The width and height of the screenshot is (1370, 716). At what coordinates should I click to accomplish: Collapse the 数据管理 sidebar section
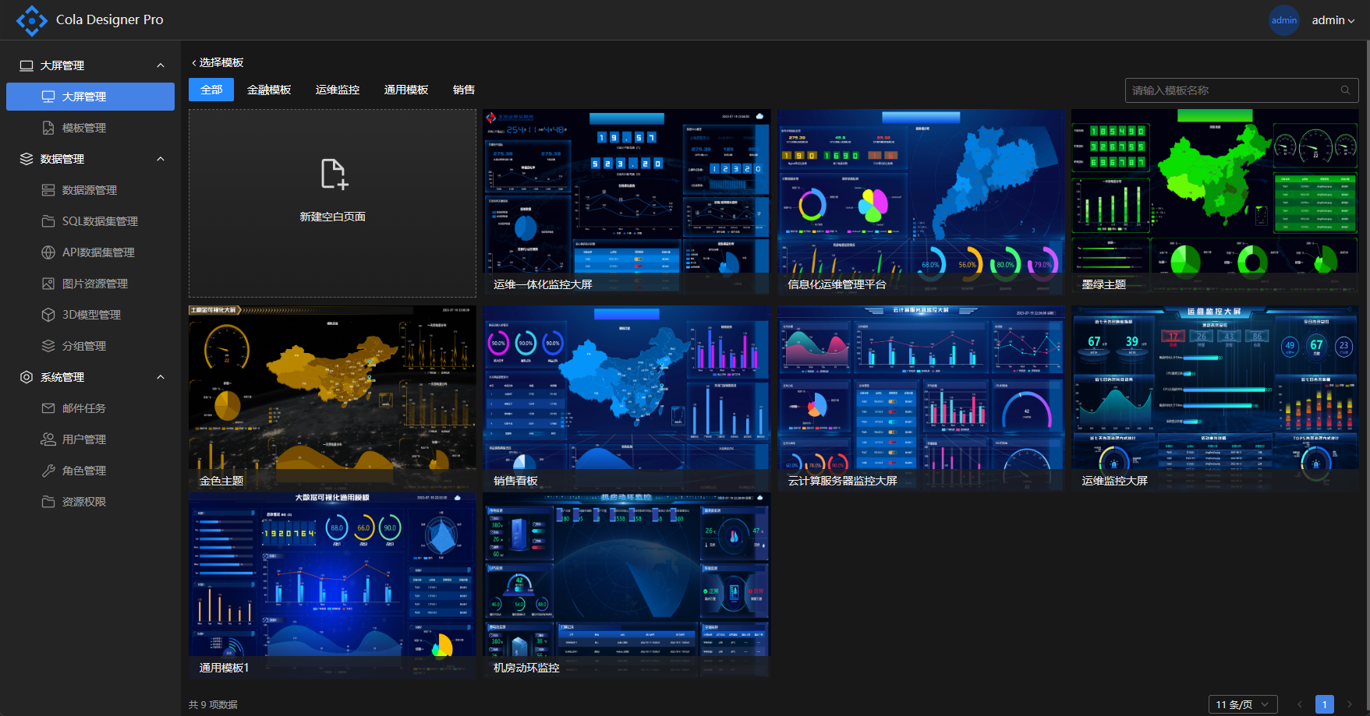(161, 159)
